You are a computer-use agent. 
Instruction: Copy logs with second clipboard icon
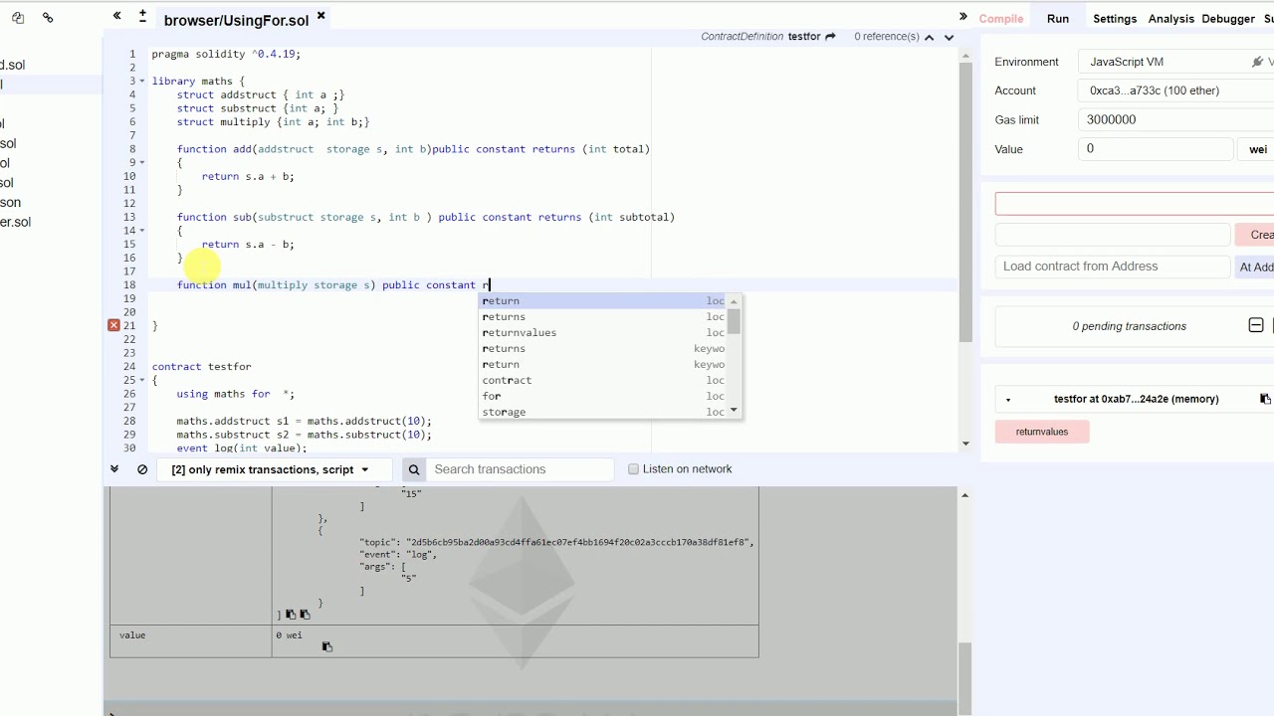pos(305,615)
